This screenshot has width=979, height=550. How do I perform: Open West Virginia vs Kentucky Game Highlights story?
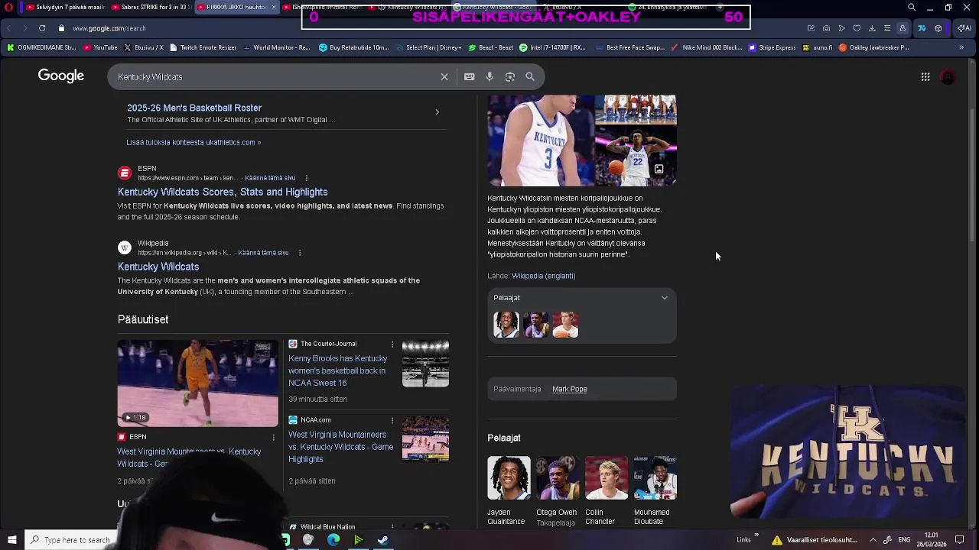[x=340, y=447]
